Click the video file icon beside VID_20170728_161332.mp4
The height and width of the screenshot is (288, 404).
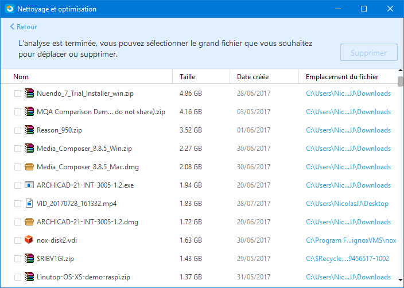29,203
